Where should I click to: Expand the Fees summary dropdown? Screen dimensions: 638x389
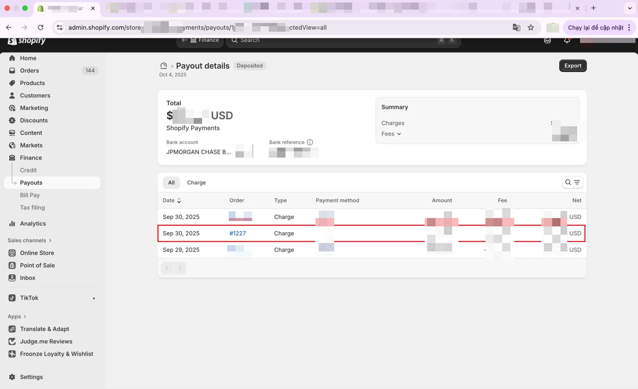pos(391,134)
